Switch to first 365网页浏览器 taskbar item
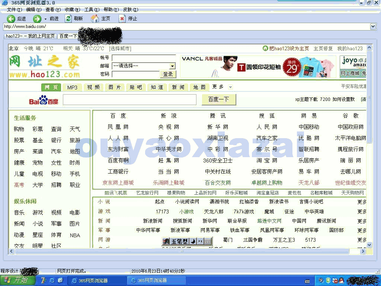Image resolution: width=381 pixels, height=286 pixels. (x=96, y=281)
